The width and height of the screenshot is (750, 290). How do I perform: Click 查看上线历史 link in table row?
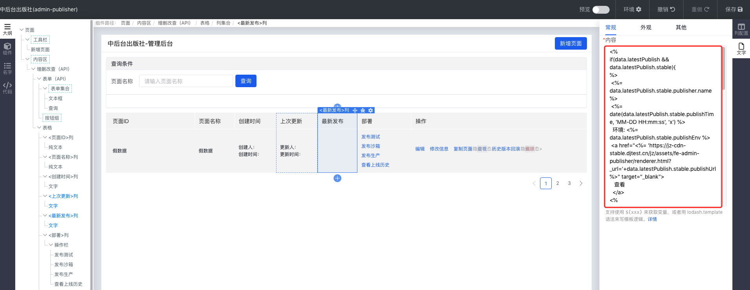(x=375, y=165)
